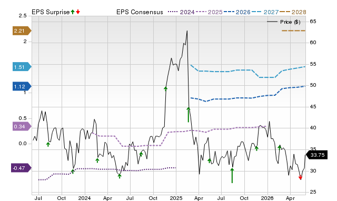The image size is (337, 201).
Task: Select green surprise arrow between Jul 2024 and Oct 2024
Action: pyautogui.click(x=141, y=154)
